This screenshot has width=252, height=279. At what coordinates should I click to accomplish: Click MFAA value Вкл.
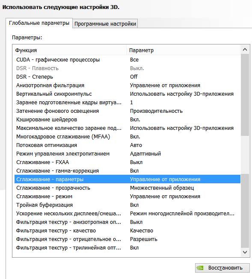pyautogui.click(x=135, y=136)
